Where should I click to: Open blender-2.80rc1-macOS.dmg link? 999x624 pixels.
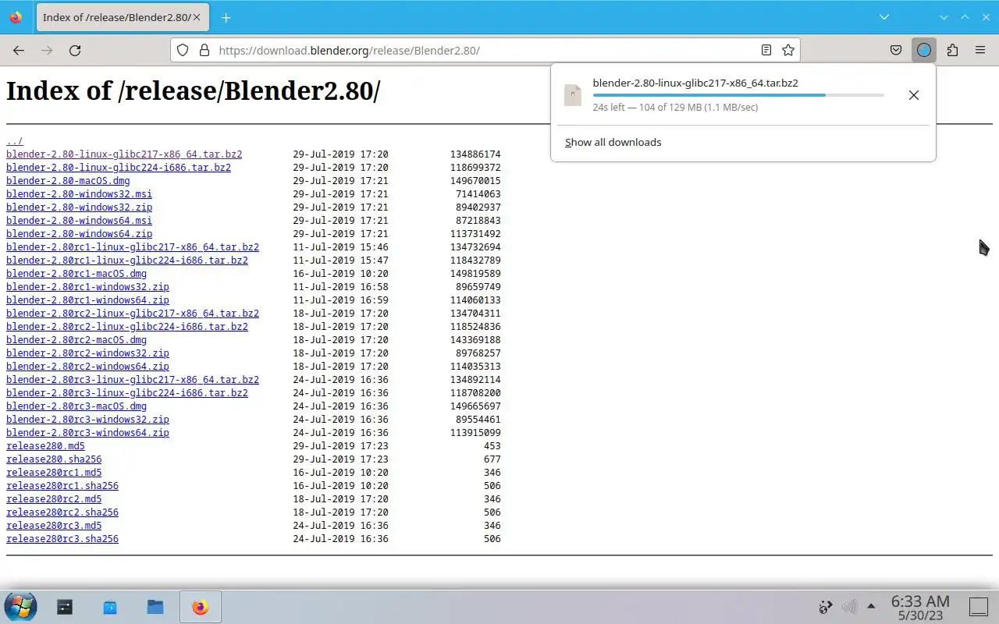[76, 274]
